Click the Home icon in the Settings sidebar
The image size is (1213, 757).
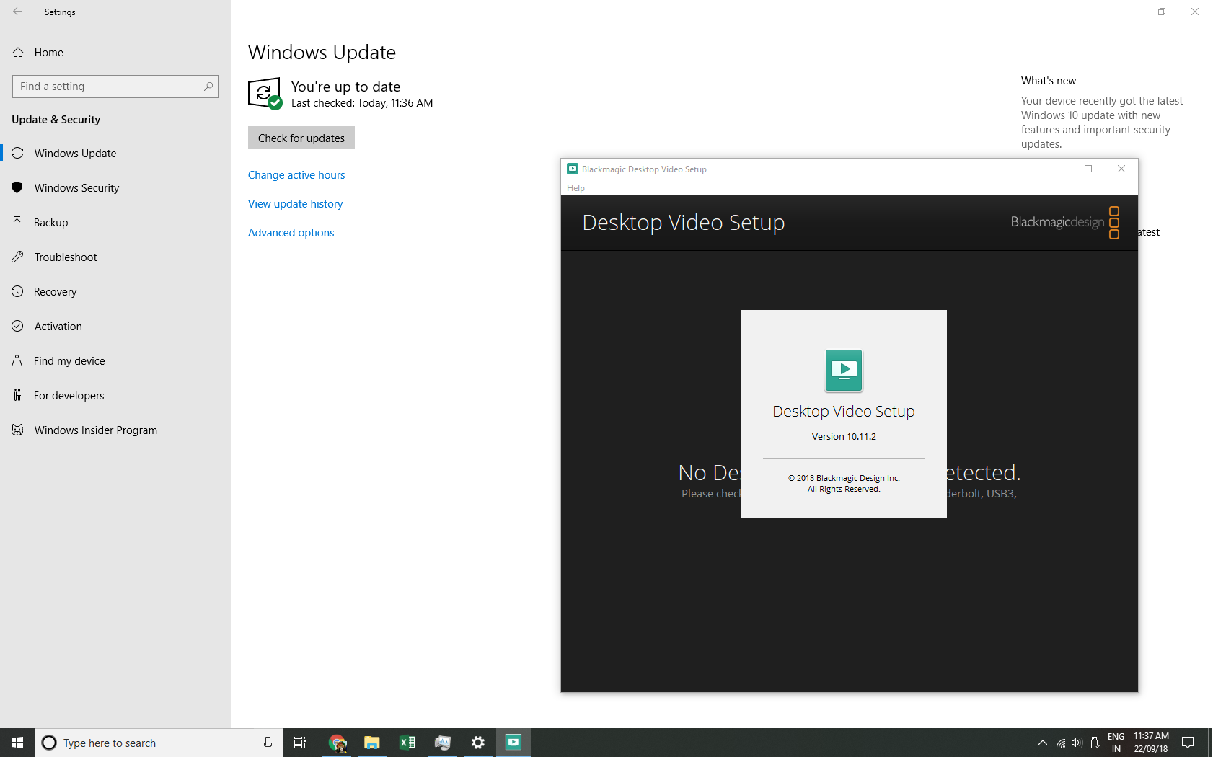pyautogui.click(x=18, y=52)
